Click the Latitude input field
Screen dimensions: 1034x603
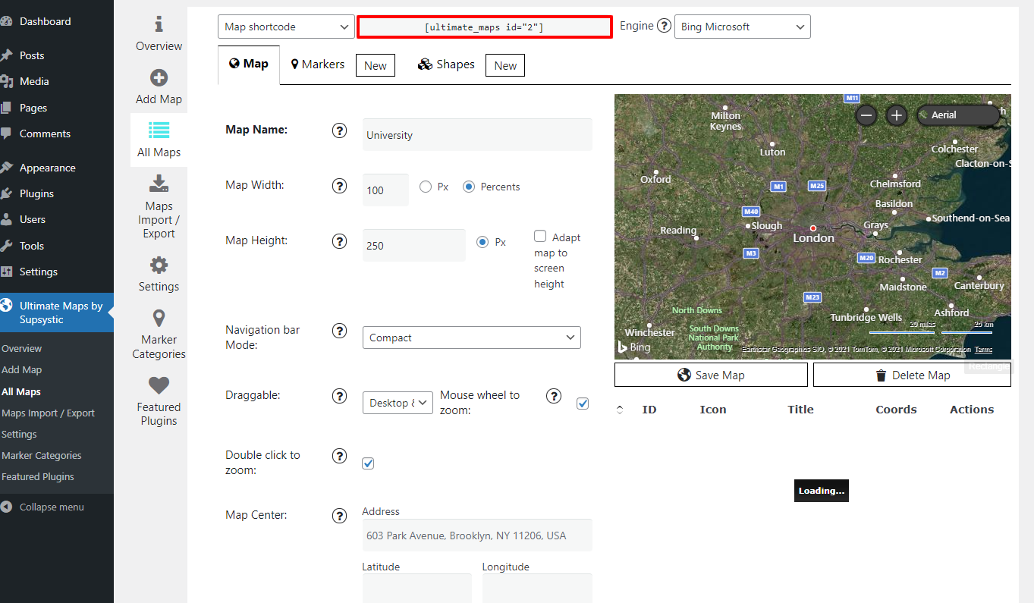[x=417, y=589]
